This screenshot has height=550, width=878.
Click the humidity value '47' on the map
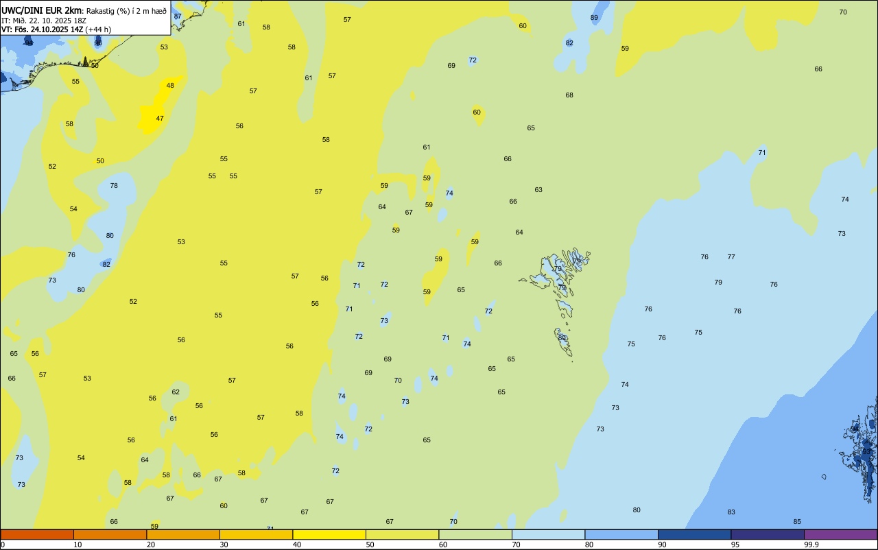coord(160,119)
